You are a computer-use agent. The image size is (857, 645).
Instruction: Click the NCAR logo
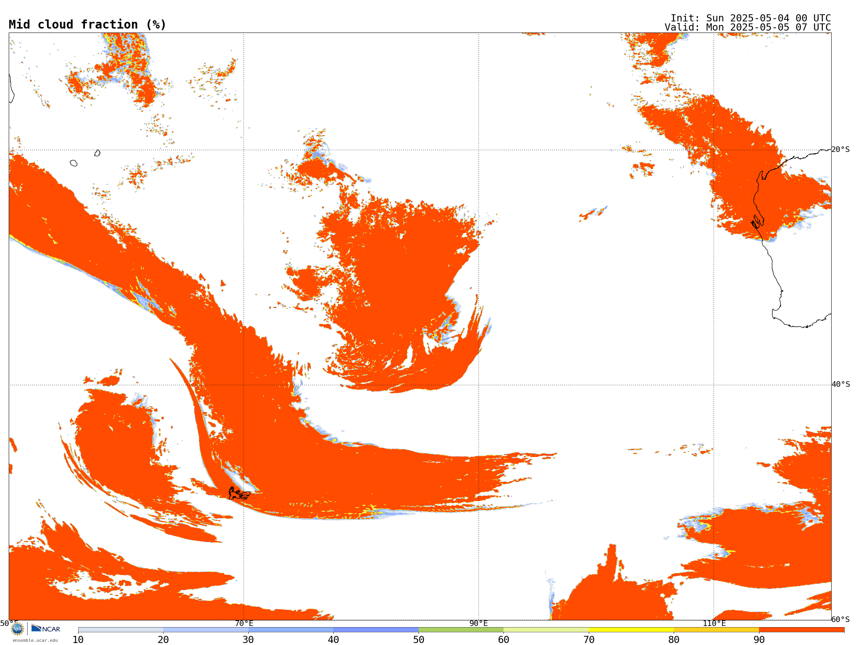tap(46, 628)
